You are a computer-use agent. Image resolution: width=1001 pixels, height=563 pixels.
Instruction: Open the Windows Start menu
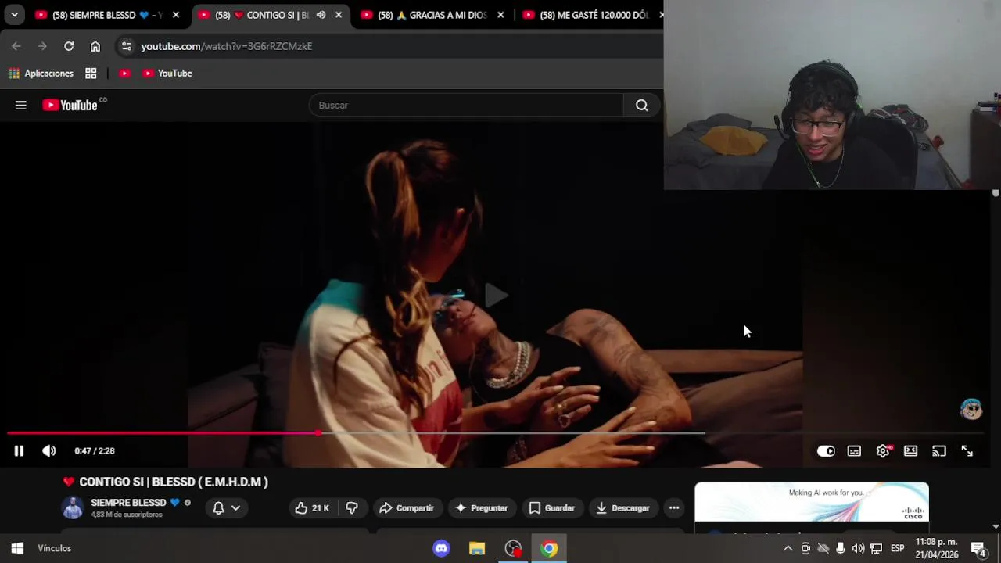coord(17,548)
